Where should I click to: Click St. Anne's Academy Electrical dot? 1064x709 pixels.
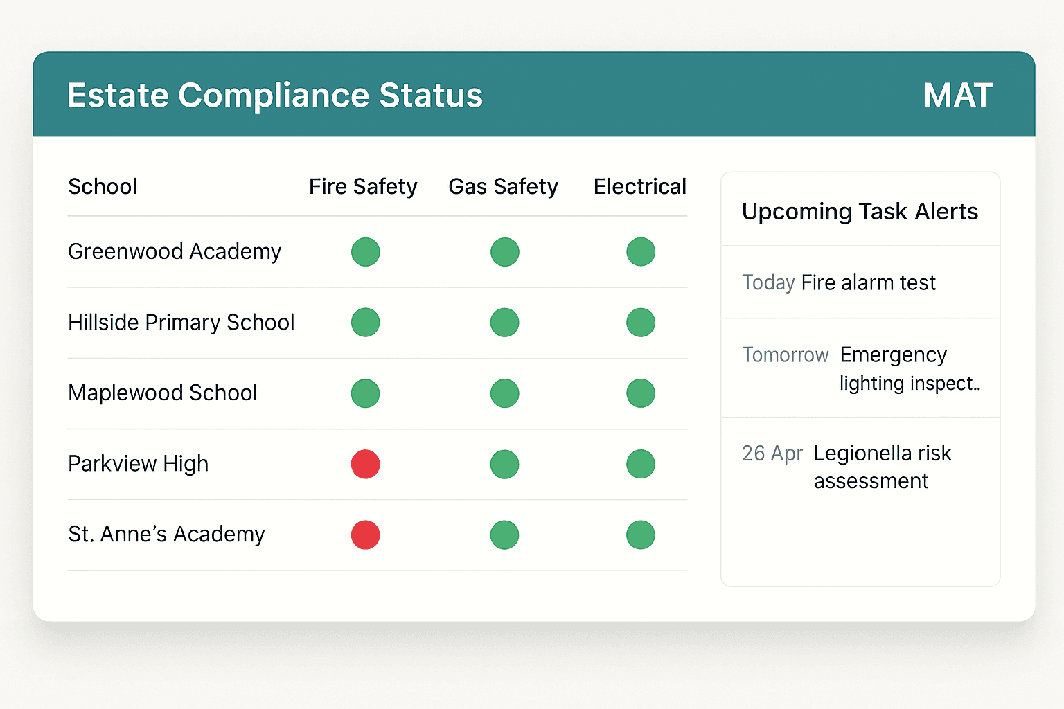click(641, 535)
